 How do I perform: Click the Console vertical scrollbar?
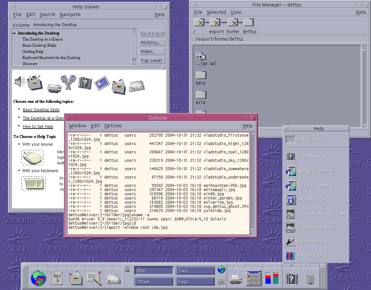(x=253, y=183)
